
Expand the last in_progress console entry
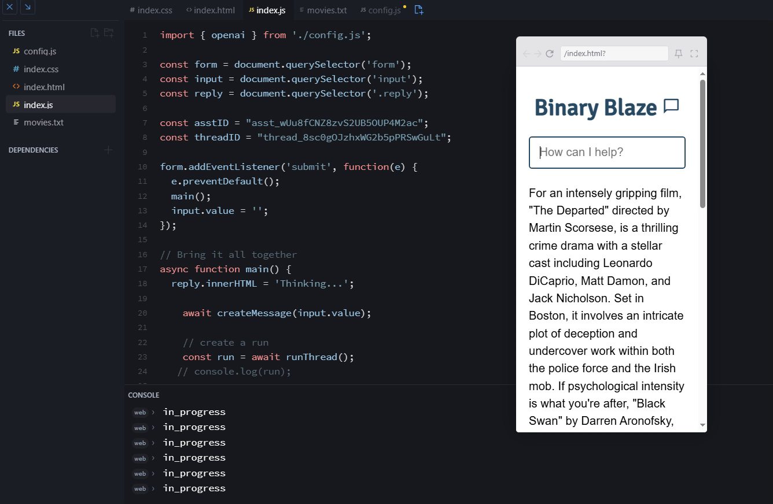[153, 488]
